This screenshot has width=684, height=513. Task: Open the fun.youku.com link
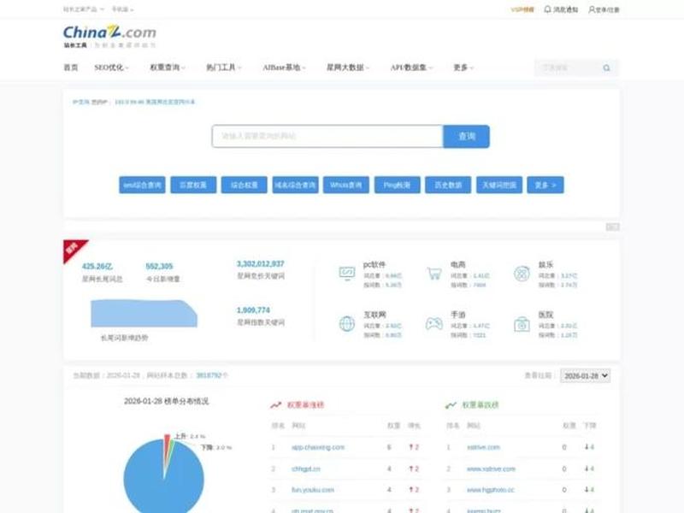click(x=313, y=490)
